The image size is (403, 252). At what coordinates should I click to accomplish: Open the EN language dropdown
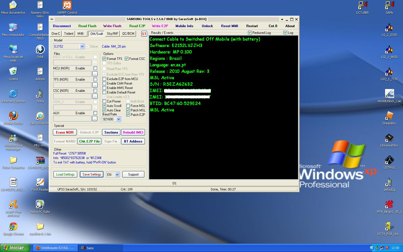coord(117,174)
